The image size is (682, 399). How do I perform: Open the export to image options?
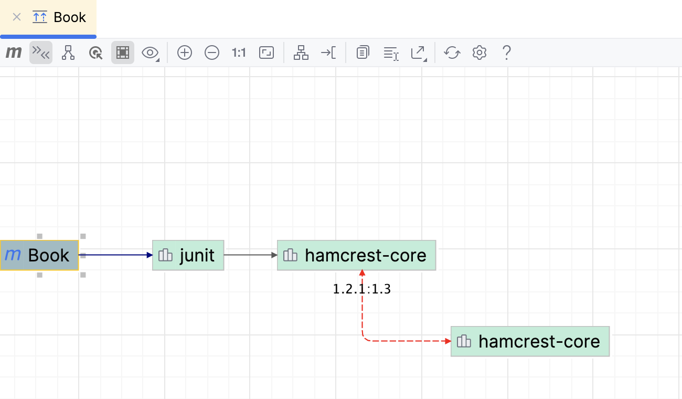click(x=418, y=52)
